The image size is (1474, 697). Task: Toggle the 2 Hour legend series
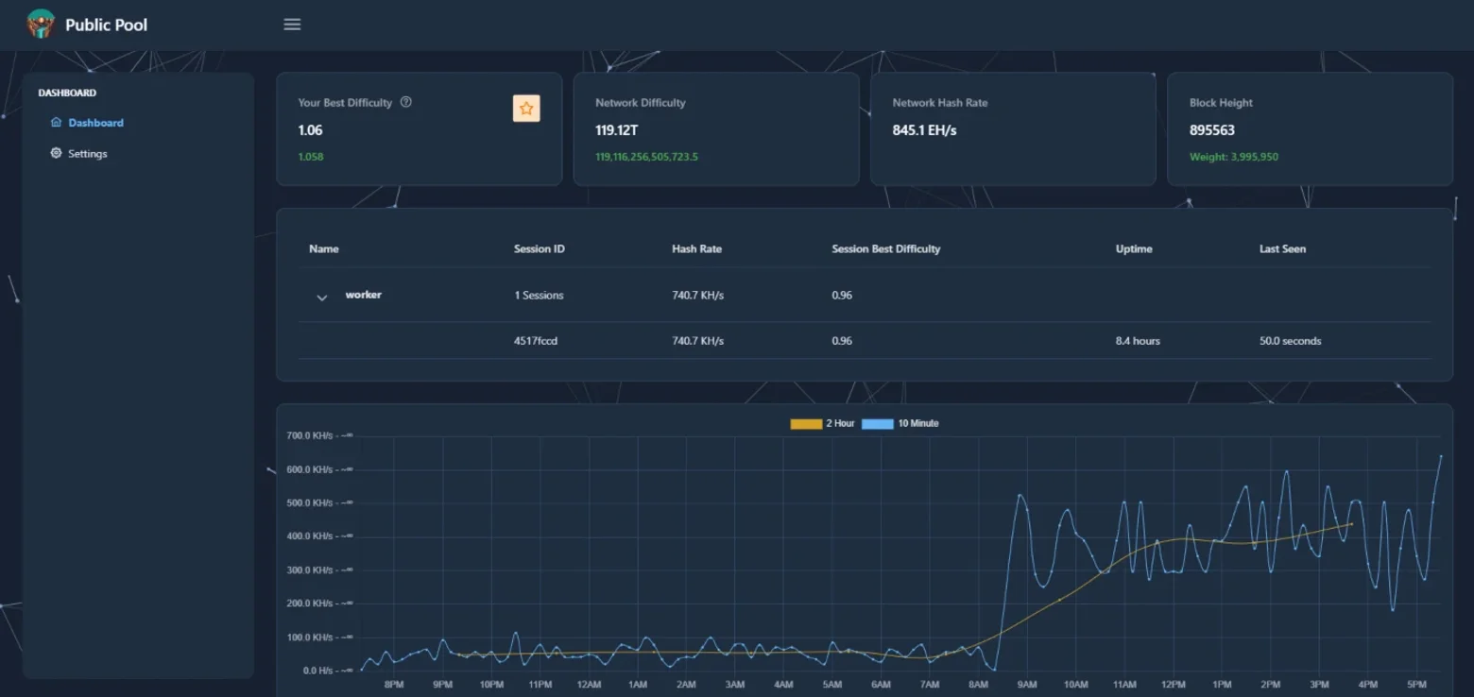point(822,423)
